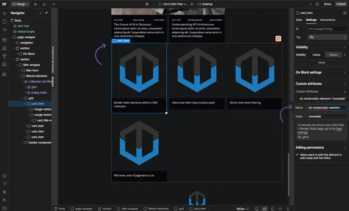This screenshot has width=349, height=211.
Task: Select Empty State in Navigator
Action: pos(39,93)
